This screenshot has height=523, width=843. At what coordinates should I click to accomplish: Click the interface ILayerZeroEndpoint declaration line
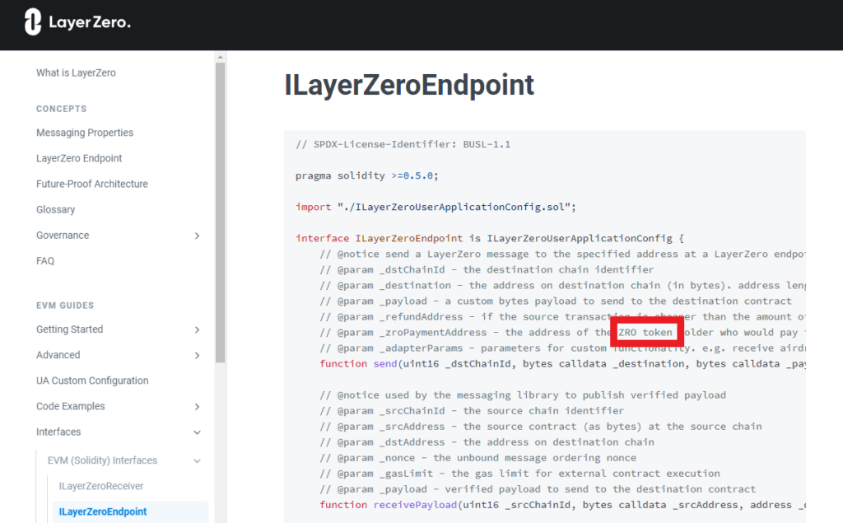[x=490, y=238]
